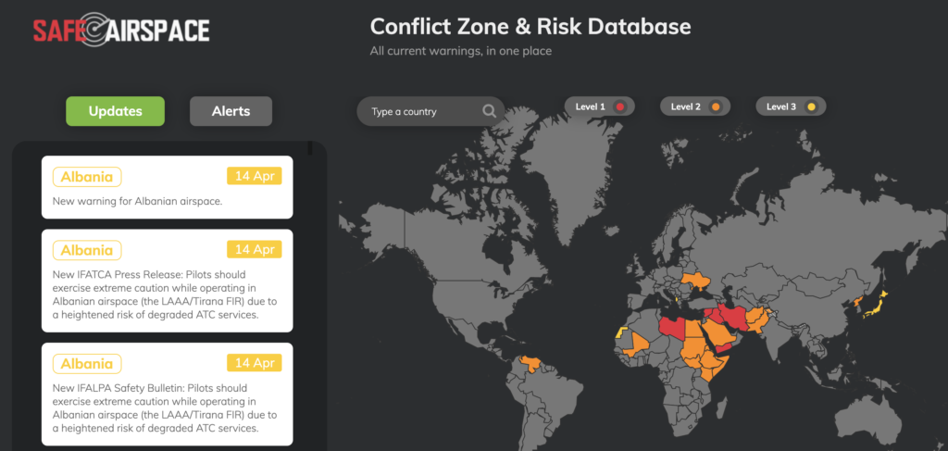Image resolution: width=948 pixels, height=451 pixels.
Task: Click the 14 Apr badge on the IFALPA card
Action: (x=254, y=363)
